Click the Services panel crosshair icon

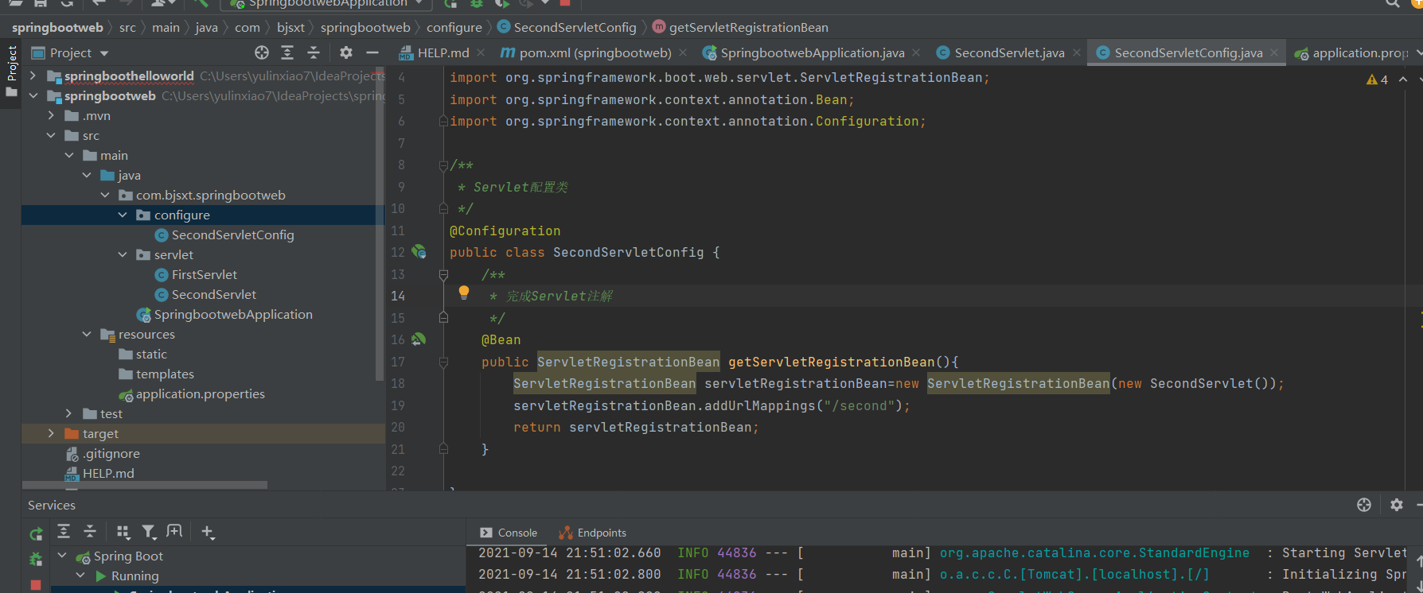(x=1364, y=505)
